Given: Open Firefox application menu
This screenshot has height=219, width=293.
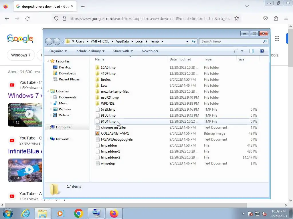Looking at the screenshot, I should click(x=286, y=19).
